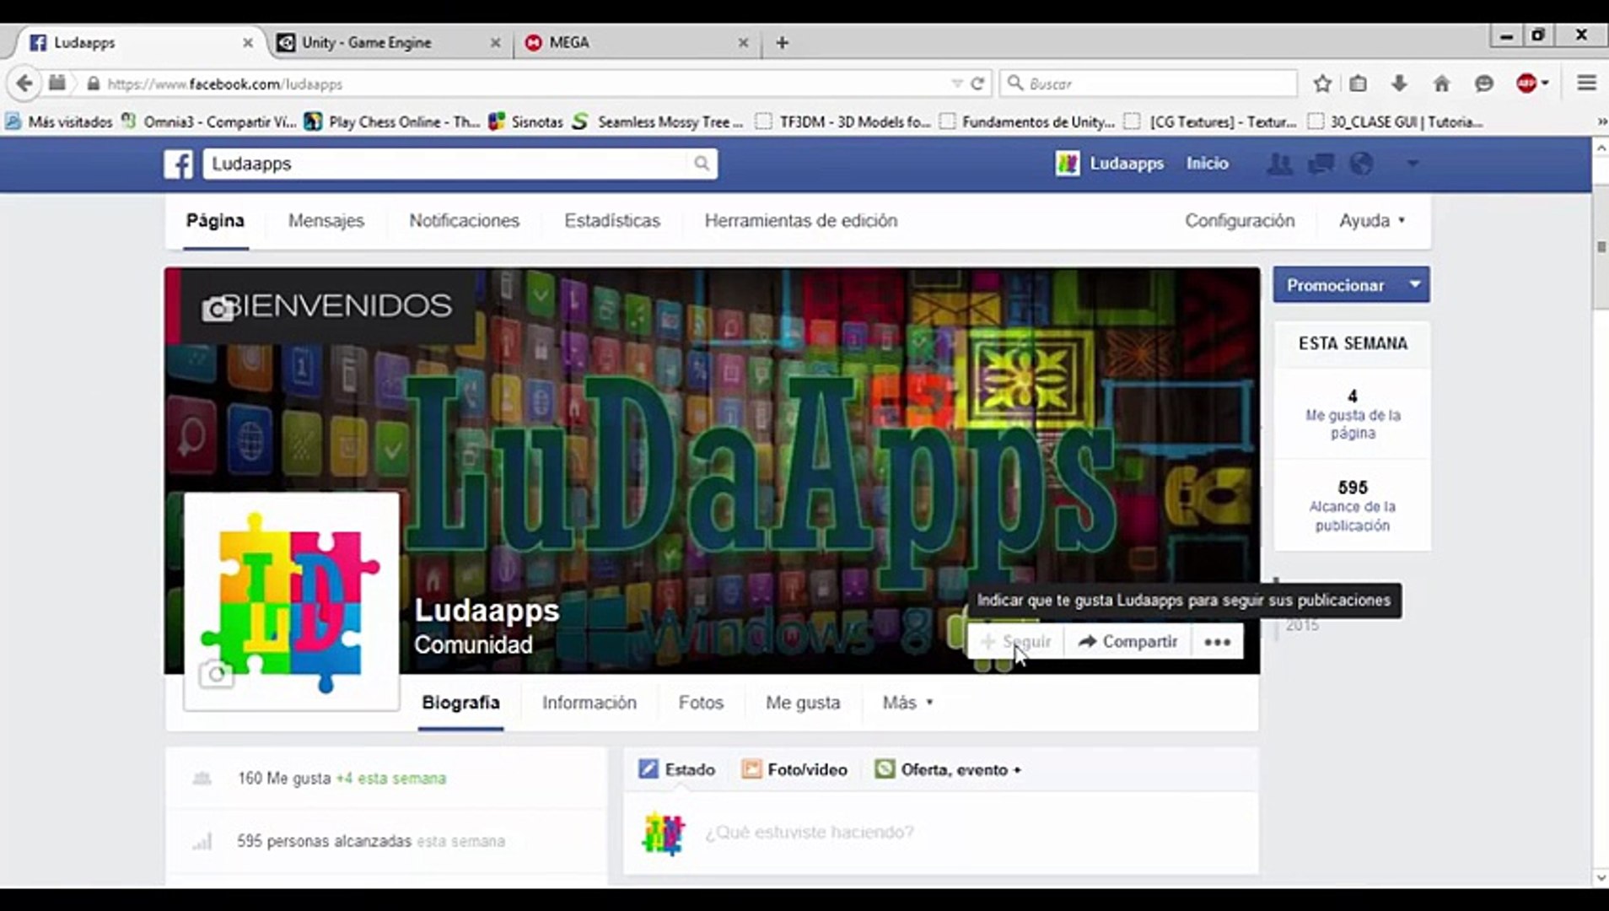The width and height of the screenshot is (1609, 911).
Task: Expand the Más tab dropdown
Action: point(907,703)
